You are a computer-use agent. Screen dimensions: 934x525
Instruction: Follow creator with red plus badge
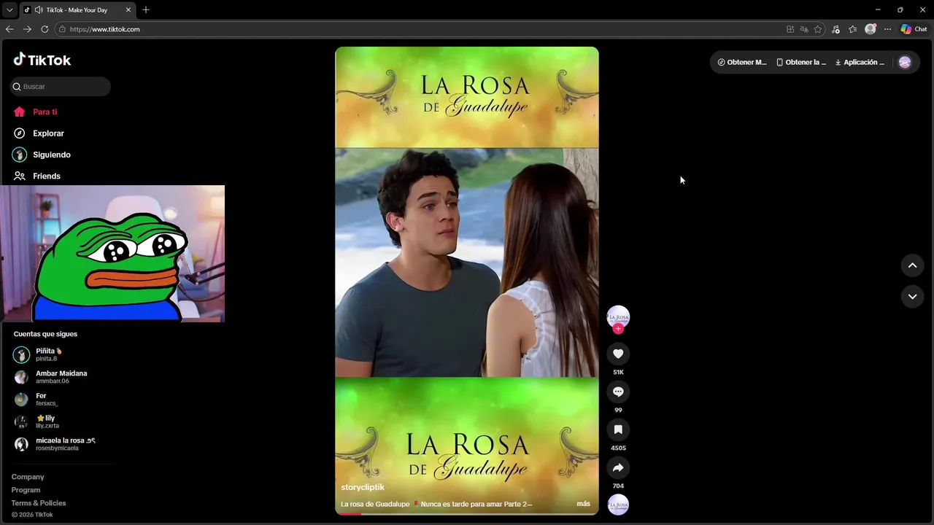pyautogui.click(x=618, y=329)
